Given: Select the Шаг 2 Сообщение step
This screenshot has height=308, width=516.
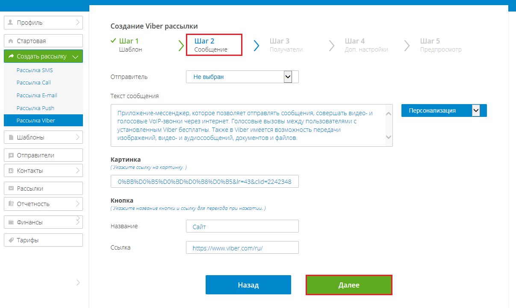Looking at the screenshot, I should pyautogui.click(x=214, y=45).
